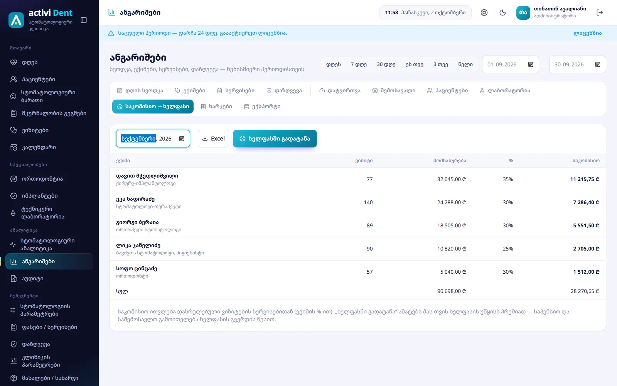Open calendar icon in 30.09.2026 field
The height and width of the screenshot is (386, 617).
point(598,64)
